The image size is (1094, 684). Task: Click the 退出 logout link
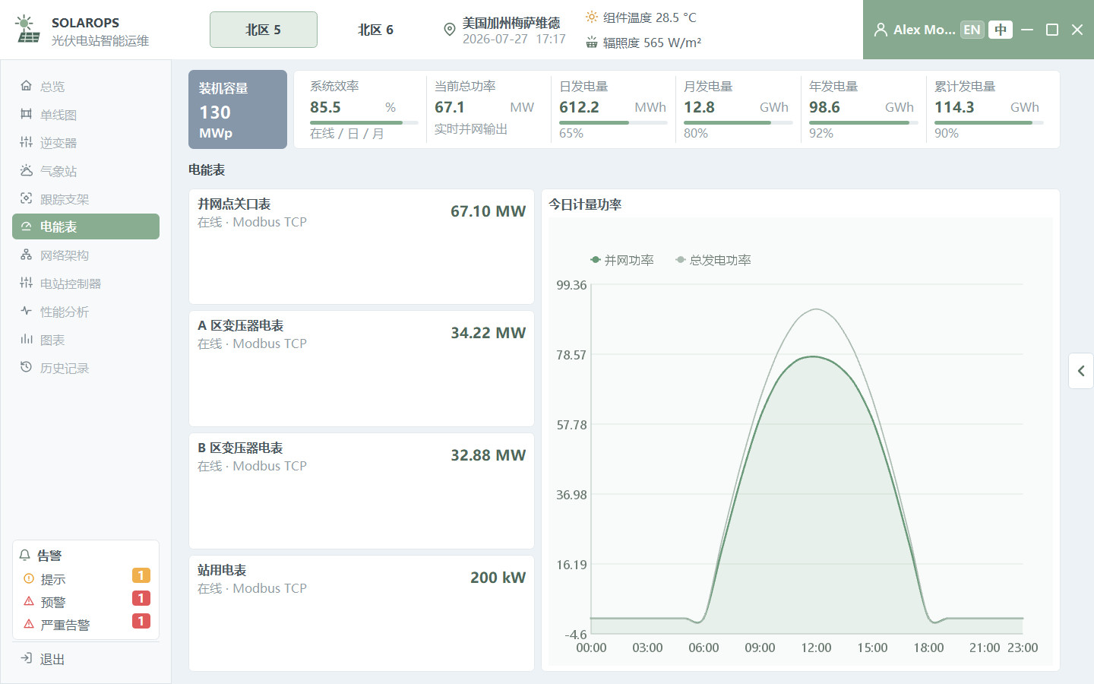click(86, 658)
